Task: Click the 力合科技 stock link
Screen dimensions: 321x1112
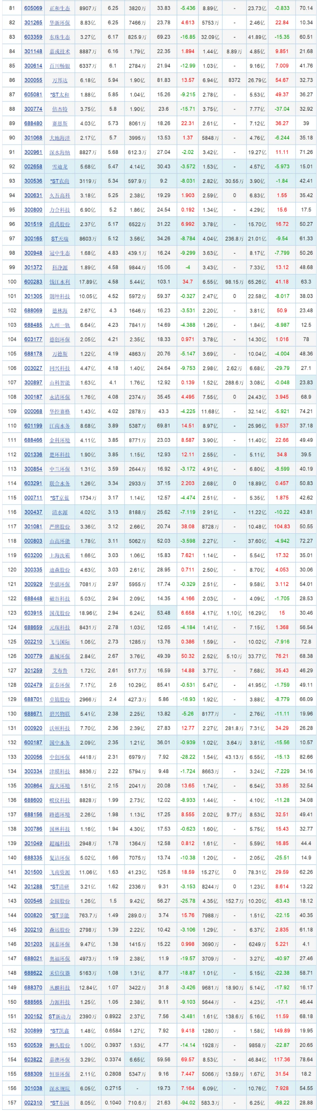Action: tap(60, 210)
